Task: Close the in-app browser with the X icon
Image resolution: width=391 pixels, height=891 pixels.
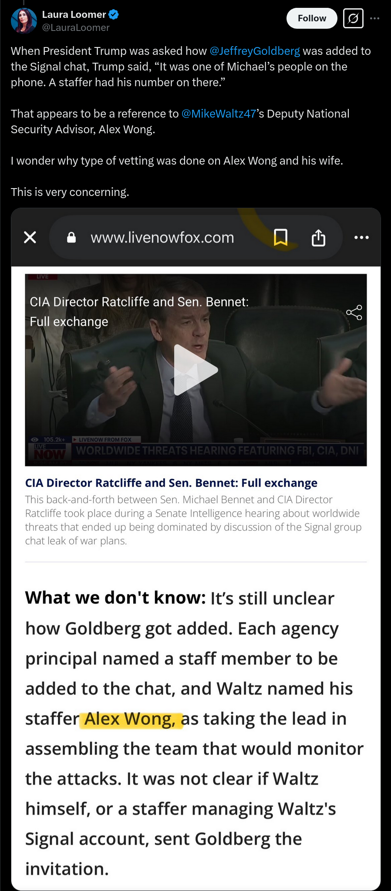Action: [x=30, y=237]
